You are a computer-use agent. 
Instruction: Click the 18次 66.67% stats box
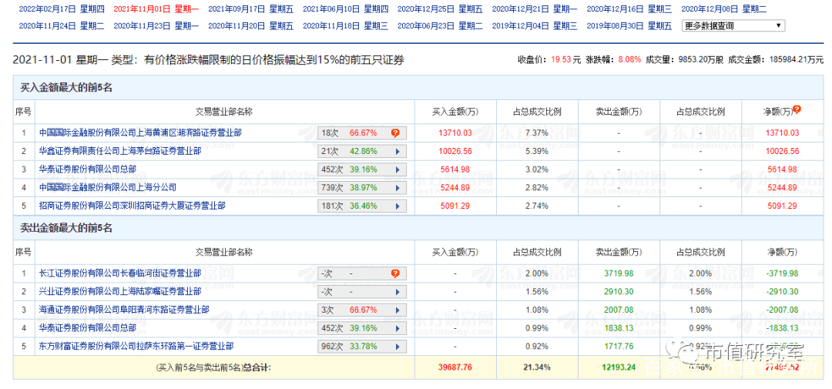point(362,133)
